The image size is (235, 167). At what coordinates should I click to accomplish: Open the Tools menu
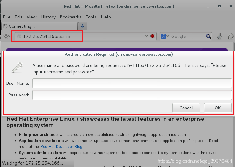[91, 17]
